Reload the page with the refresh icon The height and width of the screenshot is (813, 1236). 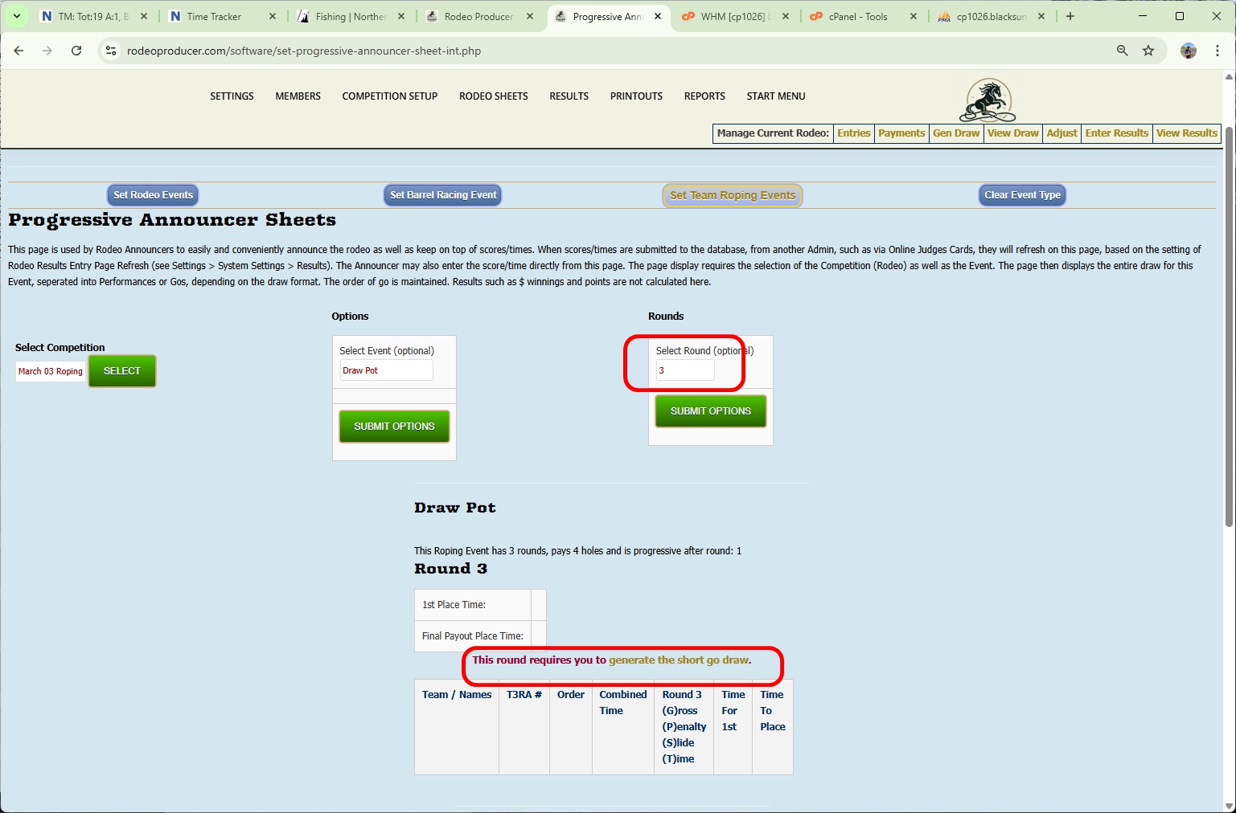click(x=76, y=51)
